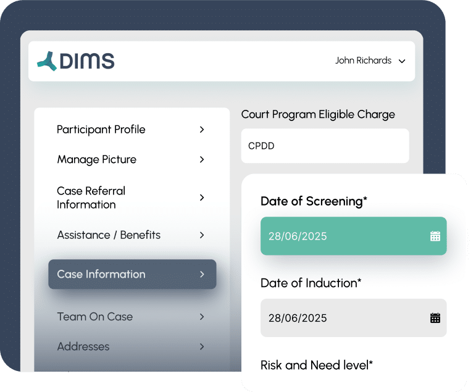Expand the John Richards user dropdown arrow

[x=402, y=61]
